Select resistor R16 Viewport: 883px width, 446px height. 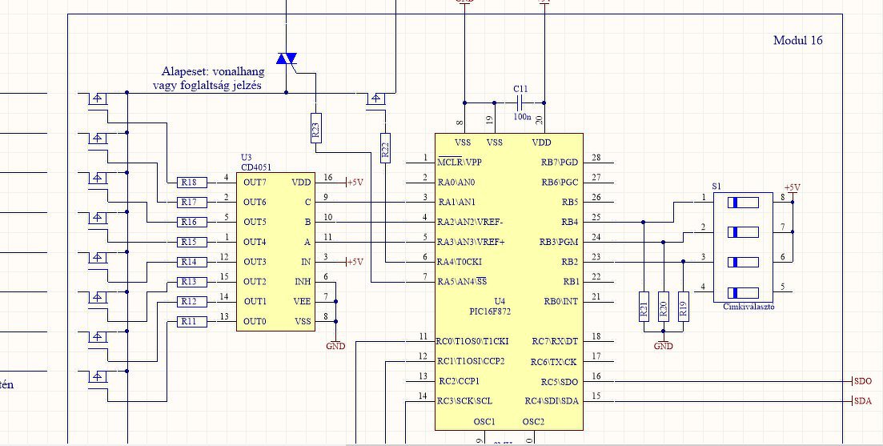pos(192,223)
